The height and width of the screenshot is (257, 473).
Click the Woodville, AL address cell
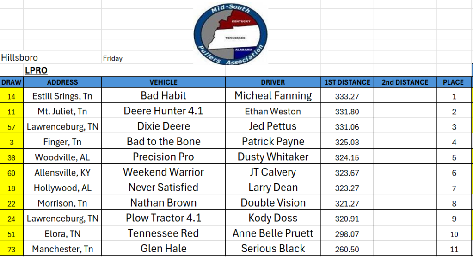pyautogui.click(x=62, y=157)
